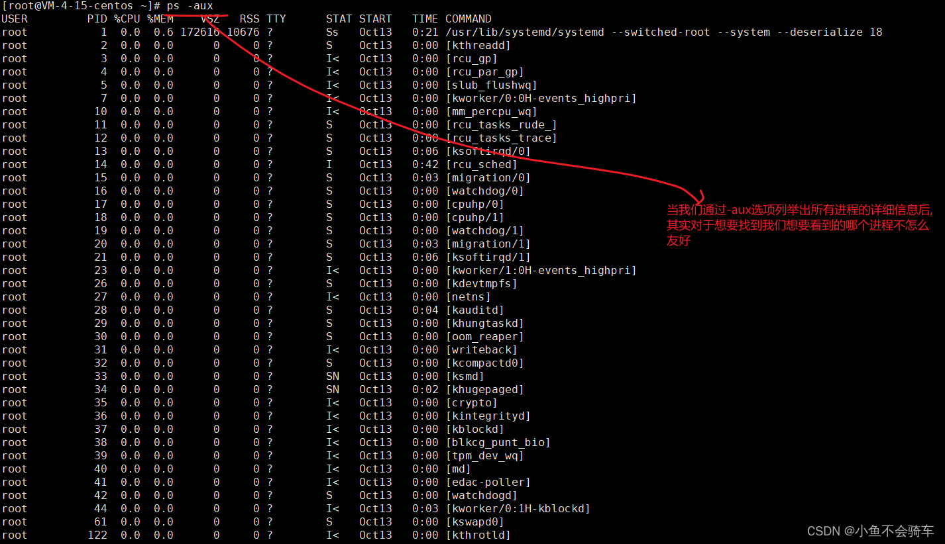This screenshot has height=544, width=945.
Task: Click the PID value 61
Action: point(101,522)
